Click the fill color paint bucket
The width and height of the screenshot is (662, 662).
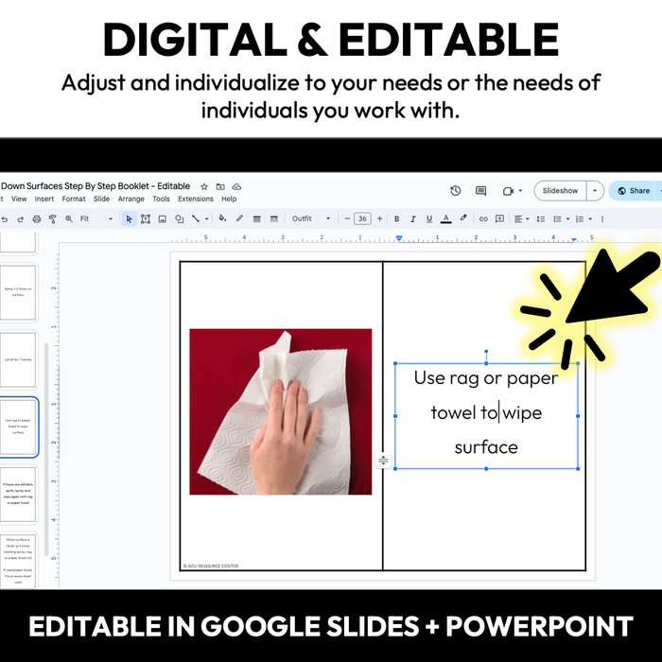click(223, 218)
